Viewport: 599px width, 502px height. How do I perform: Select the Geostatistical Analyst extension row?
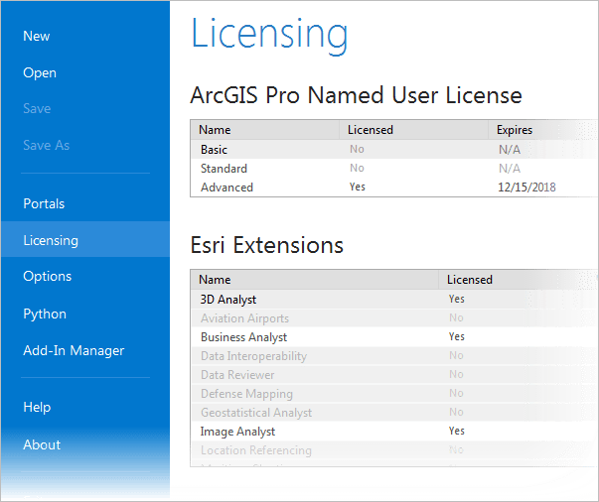tap(393, 413)
